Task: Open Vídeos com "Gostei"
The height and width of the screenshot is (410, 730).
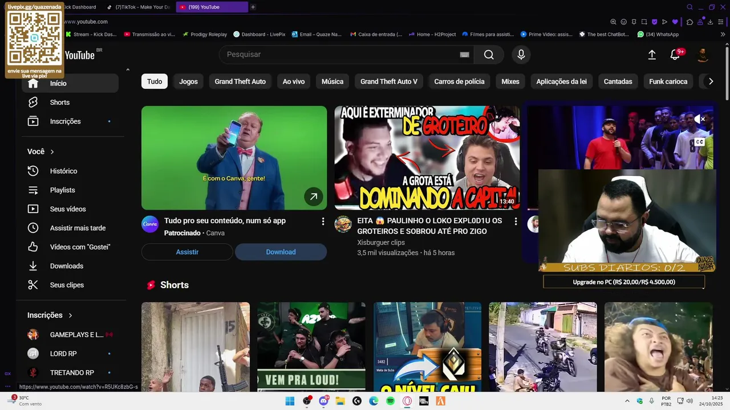Action: 70,247
